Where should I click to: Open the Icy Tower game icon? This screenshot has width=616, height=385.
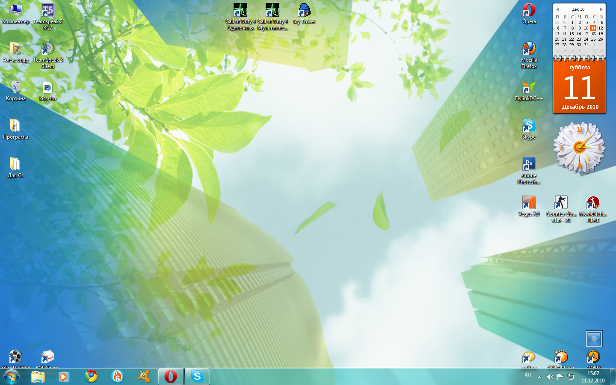[304, 11]
